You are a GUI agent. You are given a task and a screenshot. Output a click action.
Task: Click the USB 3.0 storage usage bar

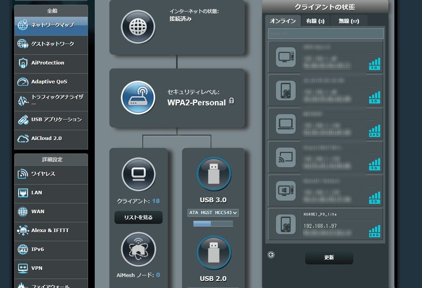pos(213,223)
